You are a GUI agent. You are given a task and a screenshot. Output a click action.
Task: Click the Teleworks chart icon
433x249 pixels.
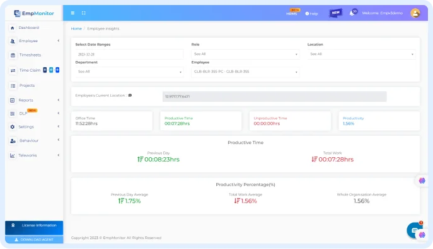coord(13,156)
